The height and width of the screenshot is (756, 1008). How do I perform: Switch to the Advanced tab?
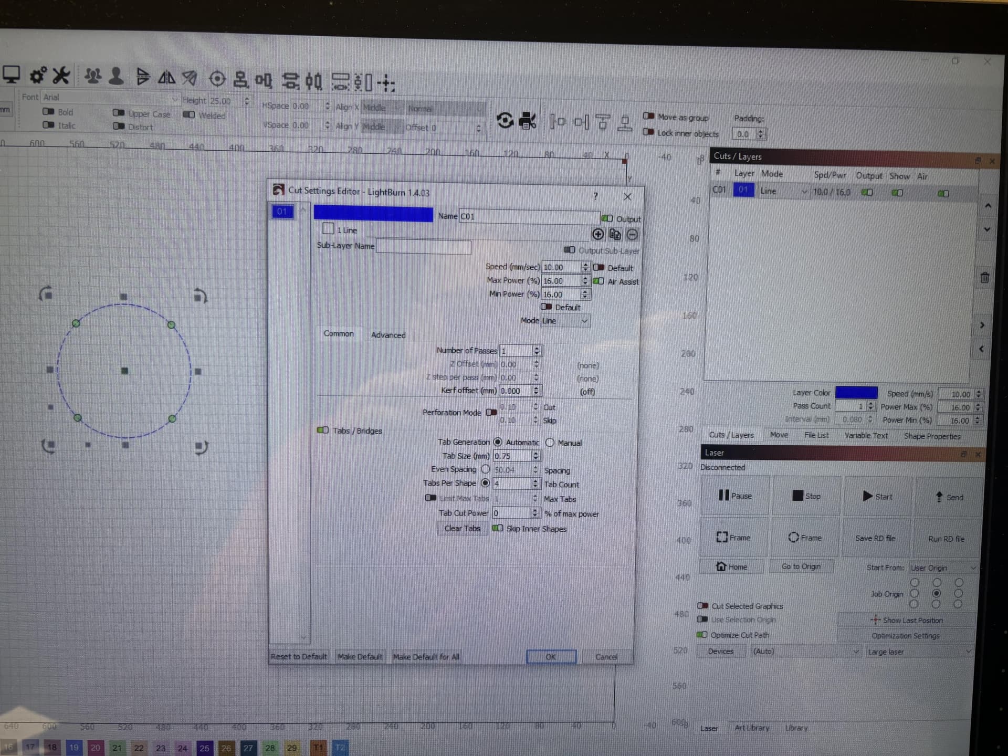click(x=388, y=335)
